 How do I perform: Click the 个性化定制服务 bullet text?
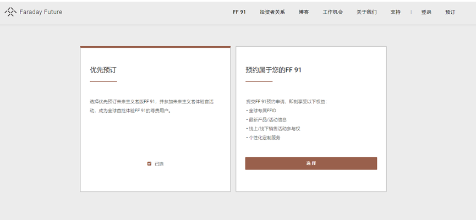264,137
